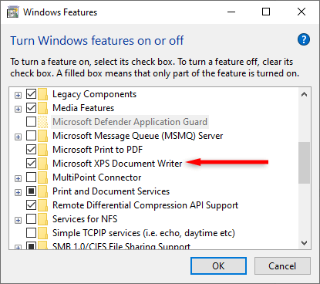
Task: Click the Simple TCPIP services folder icon
Action: coord(43,233)
